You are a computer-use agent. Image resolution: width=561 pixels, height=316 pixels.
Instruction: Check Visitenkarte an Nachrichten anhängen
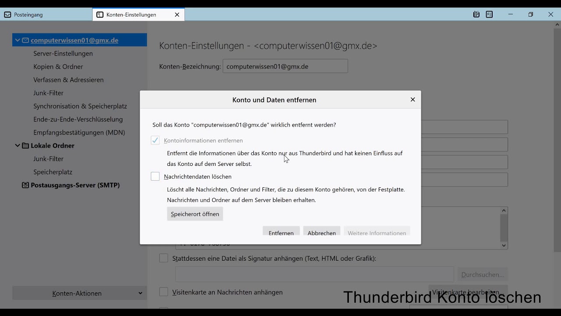click(163, 292)
